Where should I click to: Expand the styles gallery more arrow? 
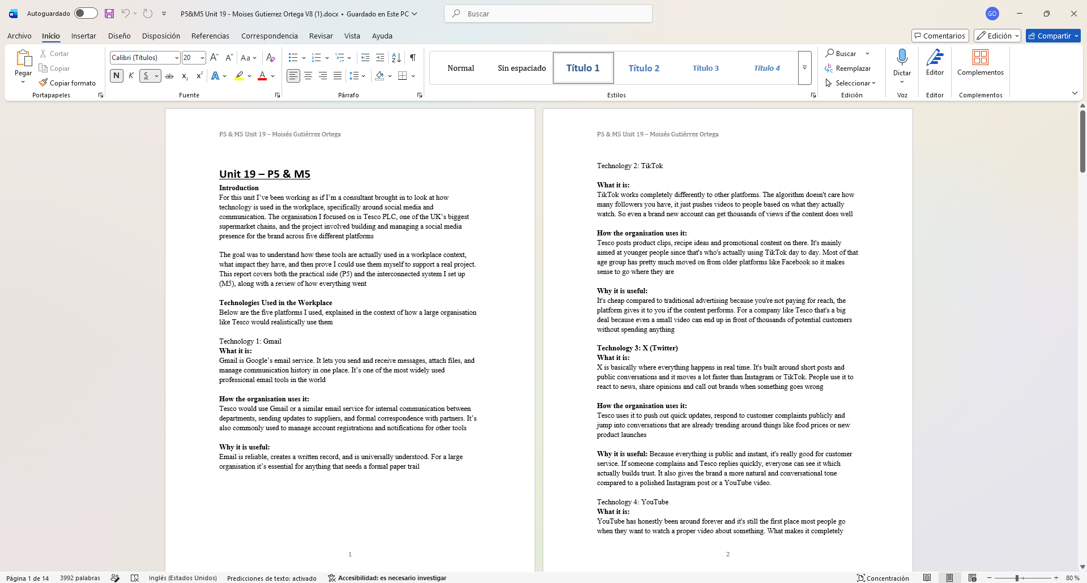pos(804,68)
